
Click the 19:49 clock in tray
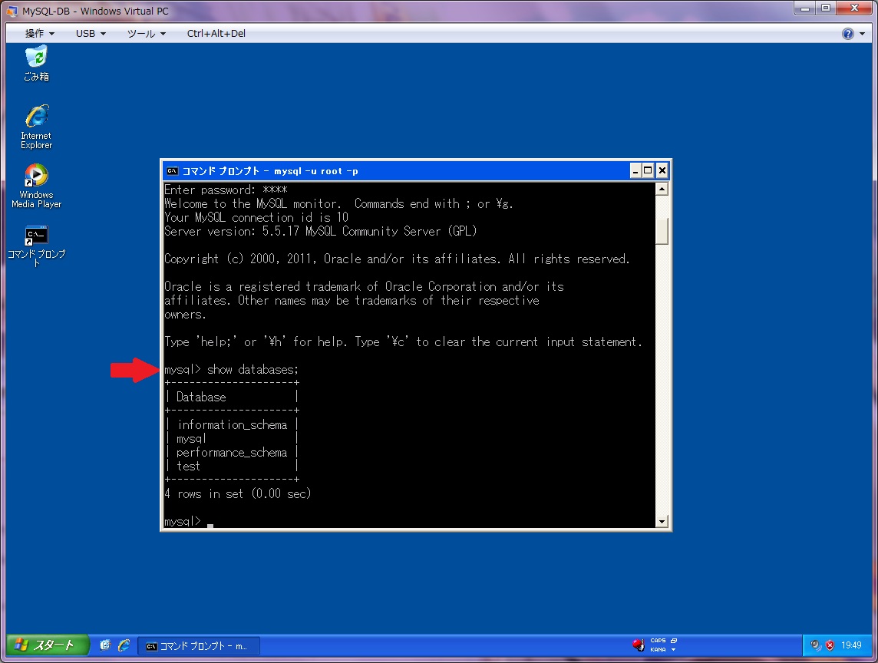pos(851,645)
